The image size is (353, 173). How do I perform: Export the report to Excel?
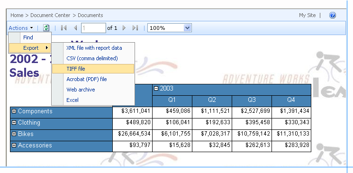click(93, 100)
